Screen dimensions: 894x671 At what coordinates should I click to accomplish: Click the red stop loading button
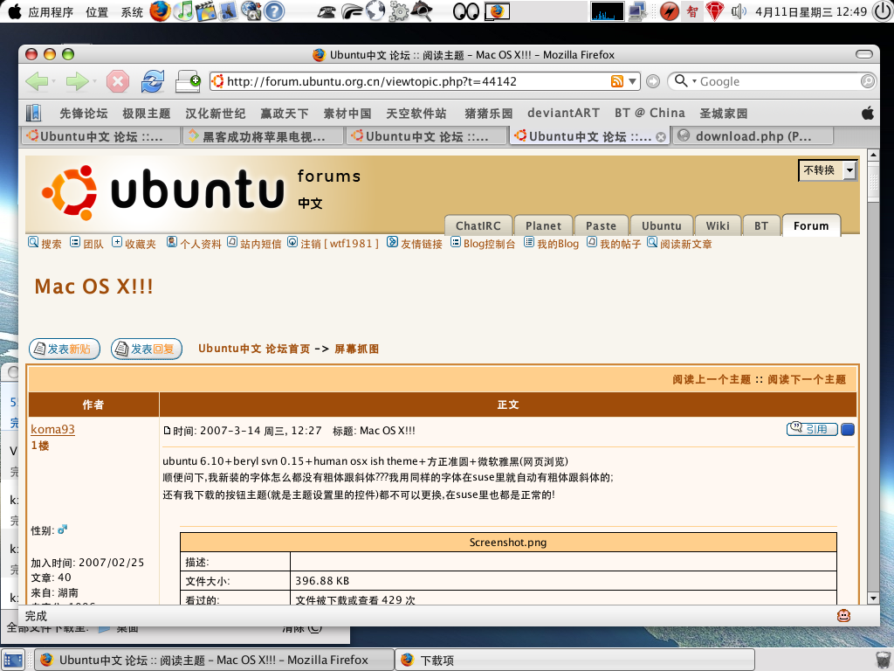click(x=118, y=81)
